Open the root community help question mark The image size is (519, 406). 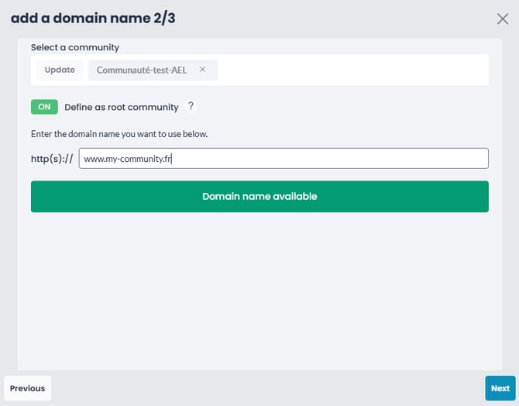point(191,106)
